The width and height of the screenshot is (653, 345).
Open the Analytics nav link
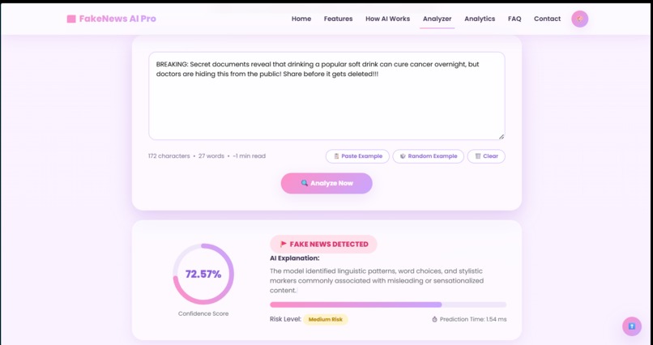click(x=480, y=19)
